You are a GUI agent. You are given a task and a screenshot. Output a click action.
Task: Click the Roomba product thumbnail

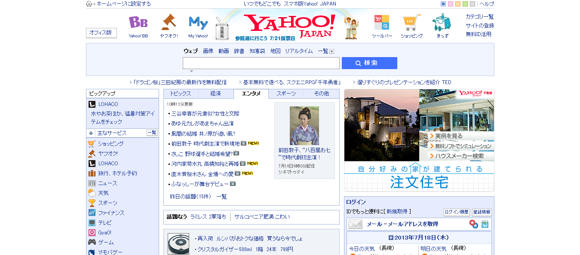point(178,243)
